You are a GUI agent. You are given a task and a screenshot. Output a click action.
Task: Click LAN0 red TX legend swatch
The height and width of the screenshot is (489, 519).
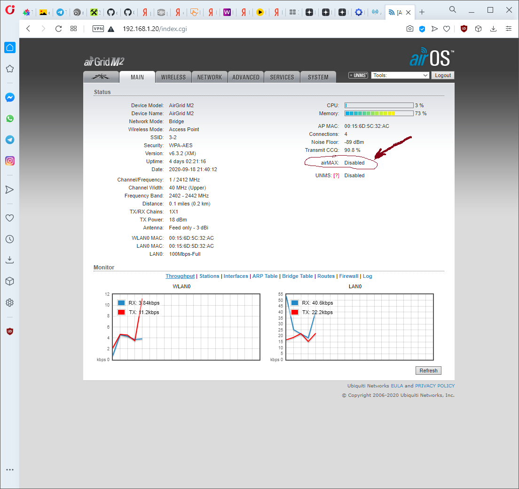point(295,312)
